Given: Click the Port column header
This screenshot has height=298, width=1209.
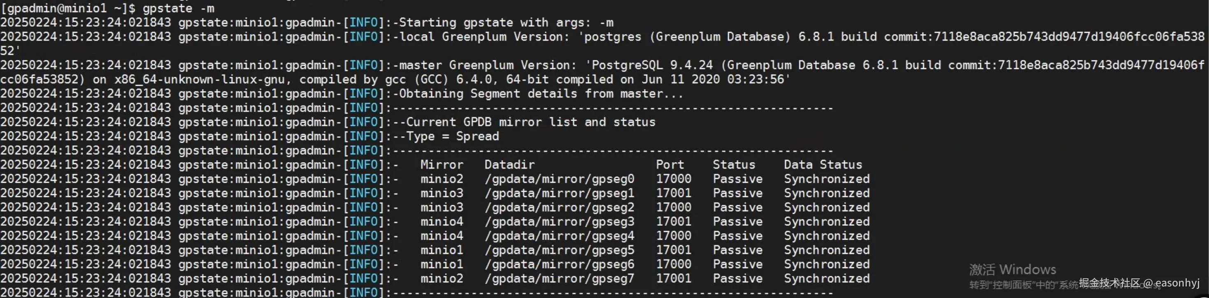Looking at the screenshot, I should [x=670, y=165].
